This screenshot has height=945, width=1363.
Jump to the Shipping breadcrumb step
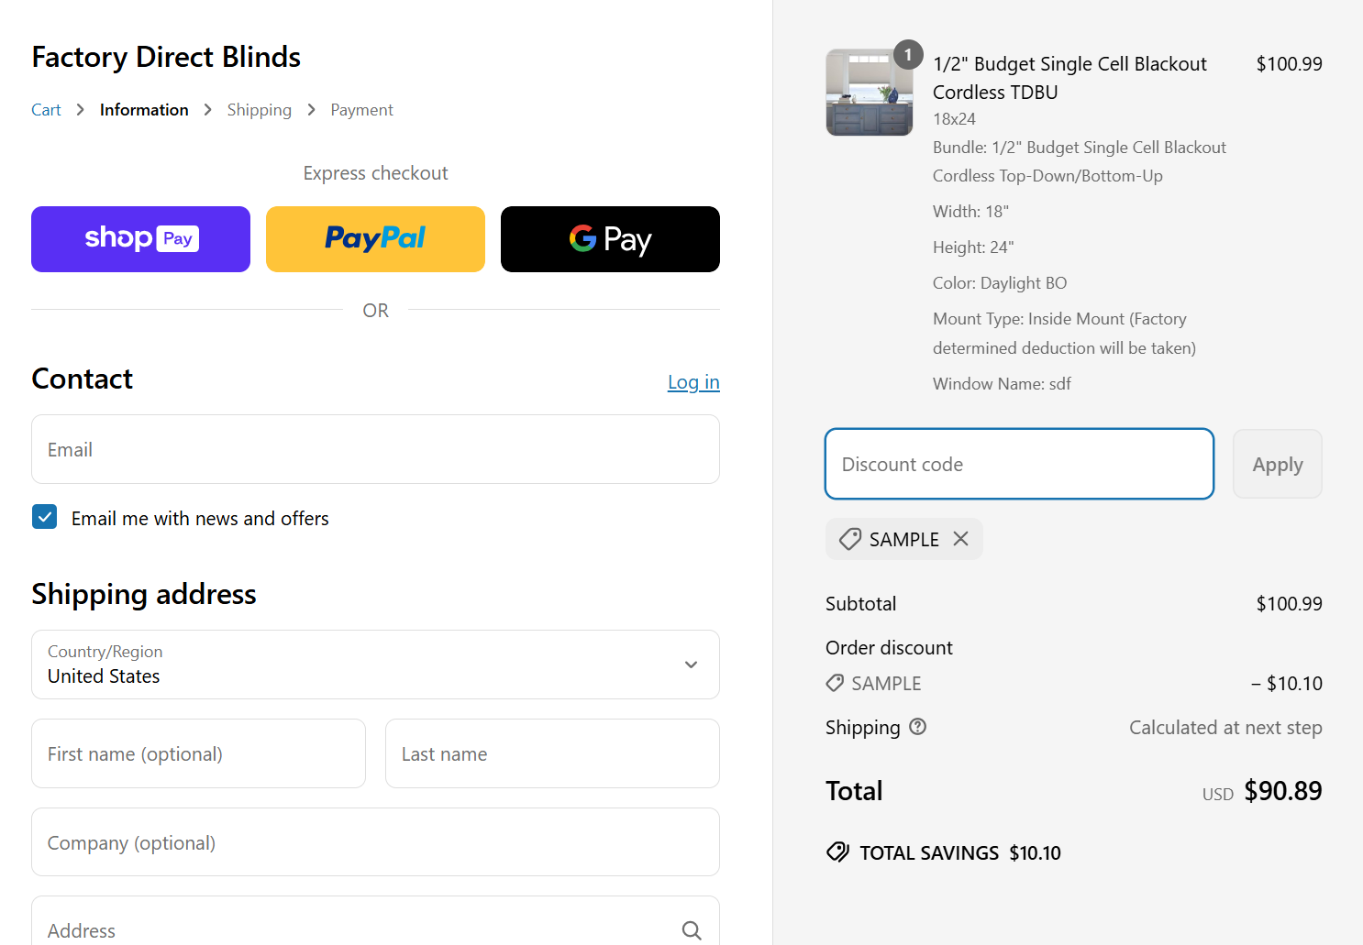tap(259, 110)
